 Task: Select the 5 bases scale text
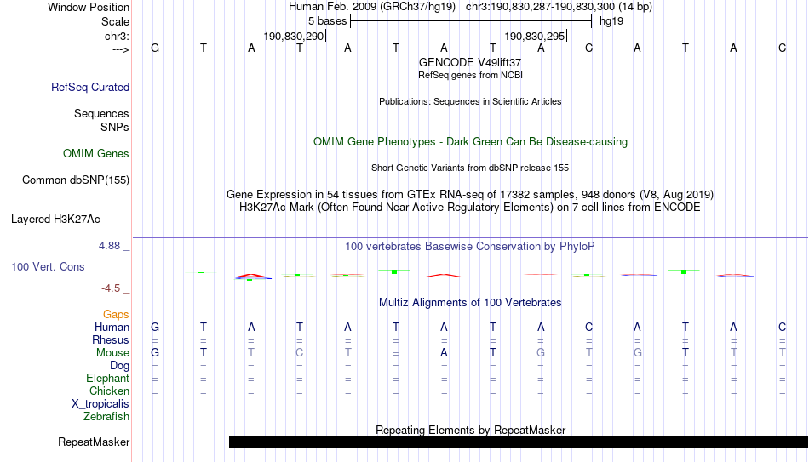327,21
